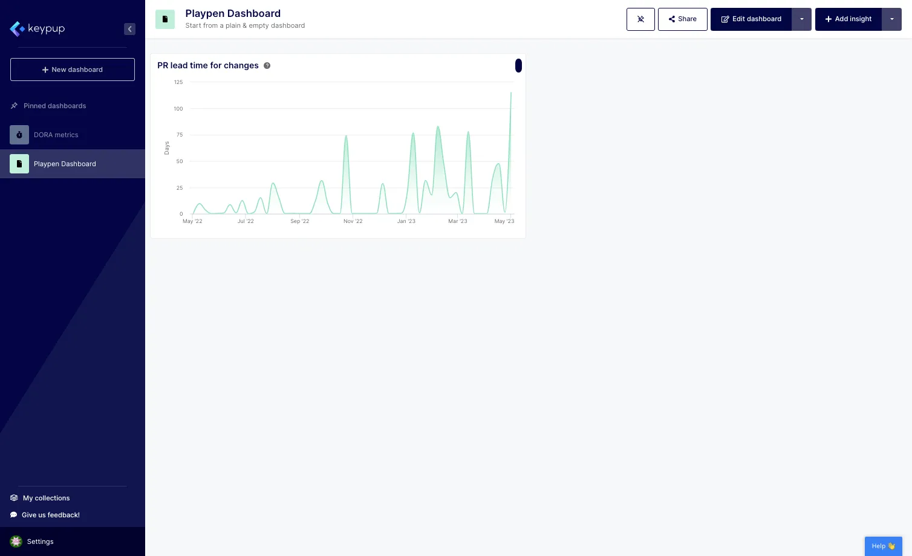This screenshot has width=912, height=556.
Task: Open the Edit dashboard dropdown arrow
Action: tap(801, 19)
